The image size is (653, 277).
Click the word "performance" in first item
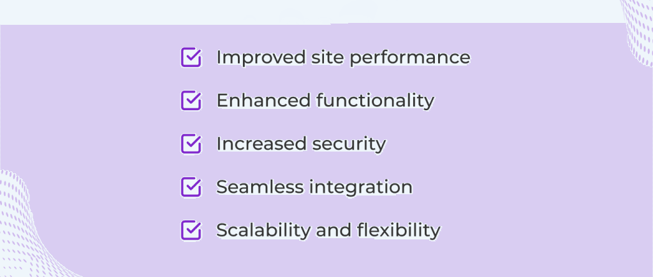[x=410, y=59]
